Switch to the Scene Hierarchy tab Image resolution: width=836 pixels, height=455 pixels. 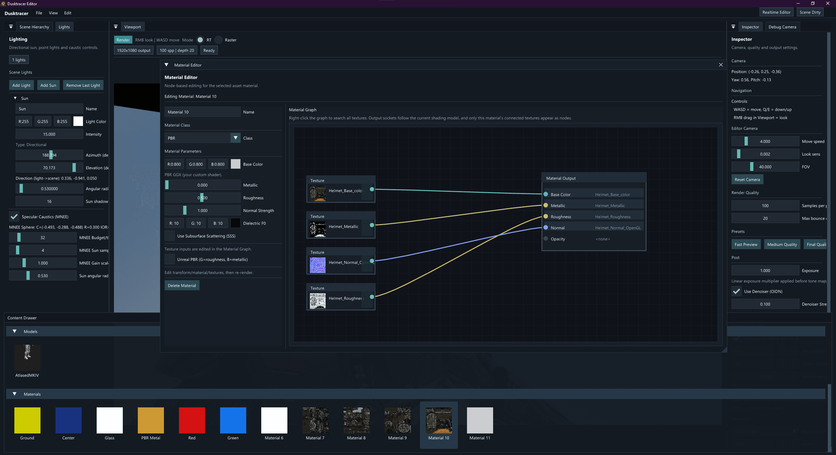click(x=34, y=27)
